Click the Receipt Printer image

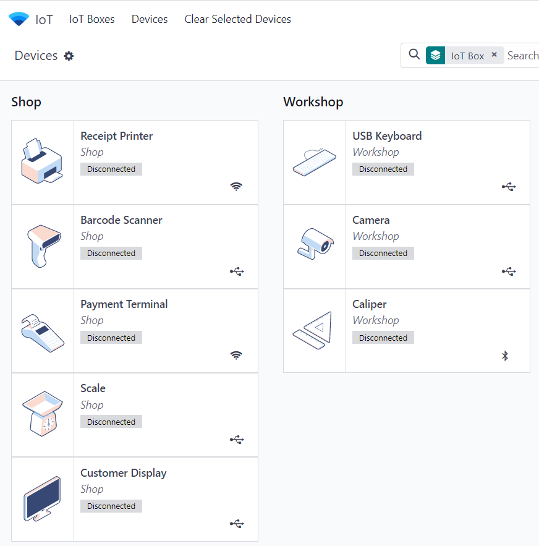(42, 162)
